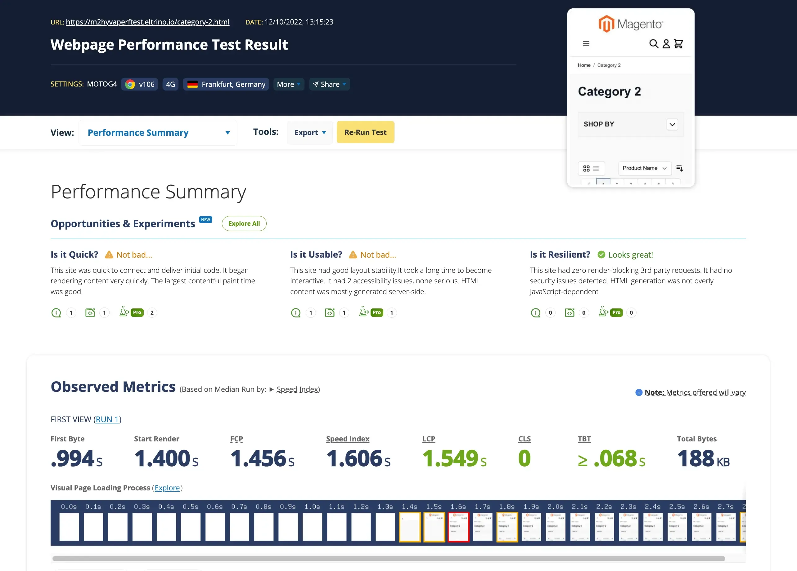Click the shopping cart icon in preview

coord(678,44)
